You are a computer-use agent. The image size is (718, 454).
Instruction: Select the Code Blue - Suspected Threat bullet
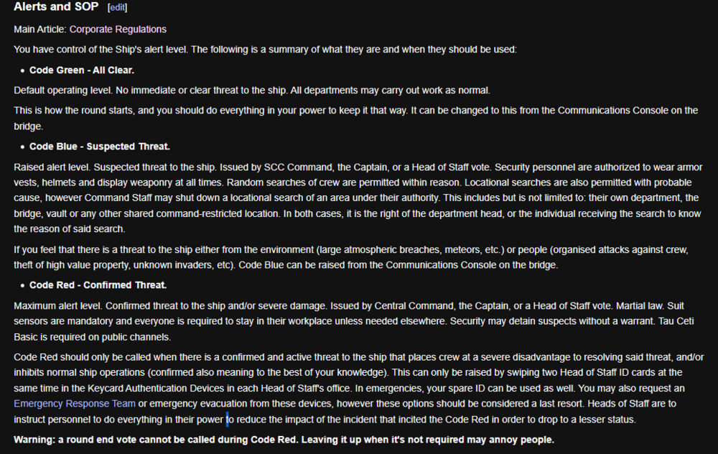coord(100,147)
